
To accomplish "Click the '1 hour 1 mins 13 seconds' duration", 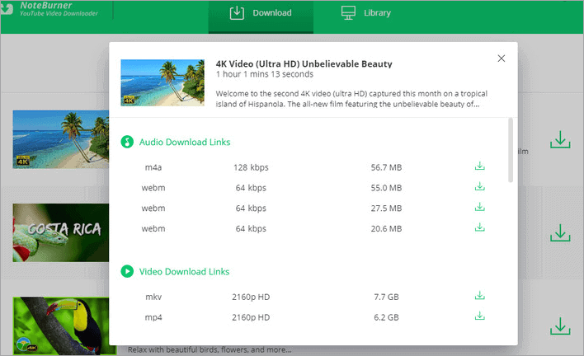I will (265, 74).
